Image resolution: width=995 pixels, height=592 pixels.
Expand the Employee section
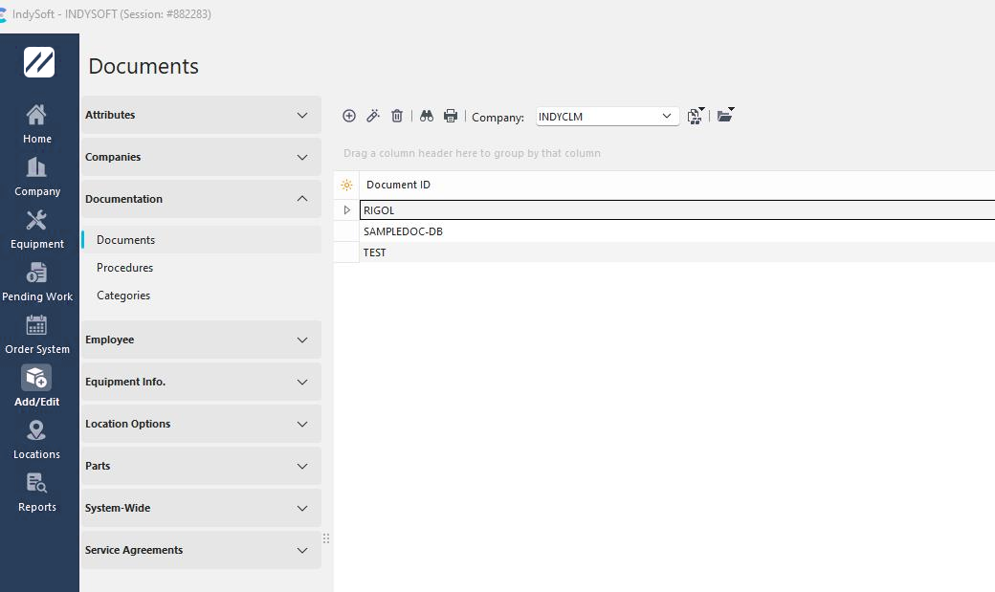pyautogui.click(x=201, y=340)
